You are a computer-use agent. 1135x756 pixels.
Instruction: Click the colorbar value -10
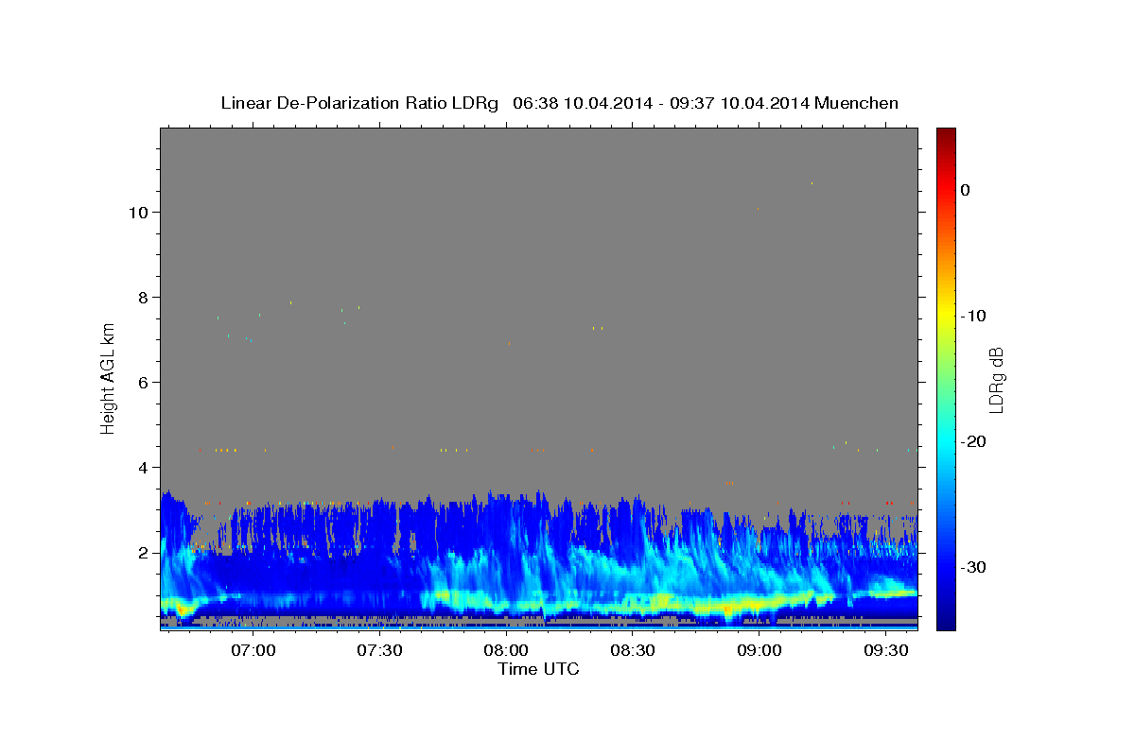click(974, 316)
